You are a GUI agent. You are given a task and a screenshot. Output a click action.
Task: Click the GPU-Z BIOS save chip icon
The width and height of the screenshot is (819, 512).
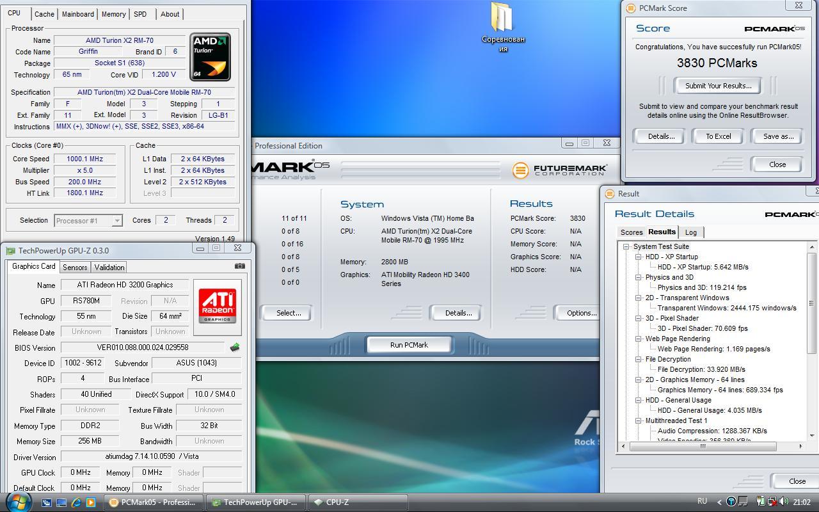pos(235,347)
